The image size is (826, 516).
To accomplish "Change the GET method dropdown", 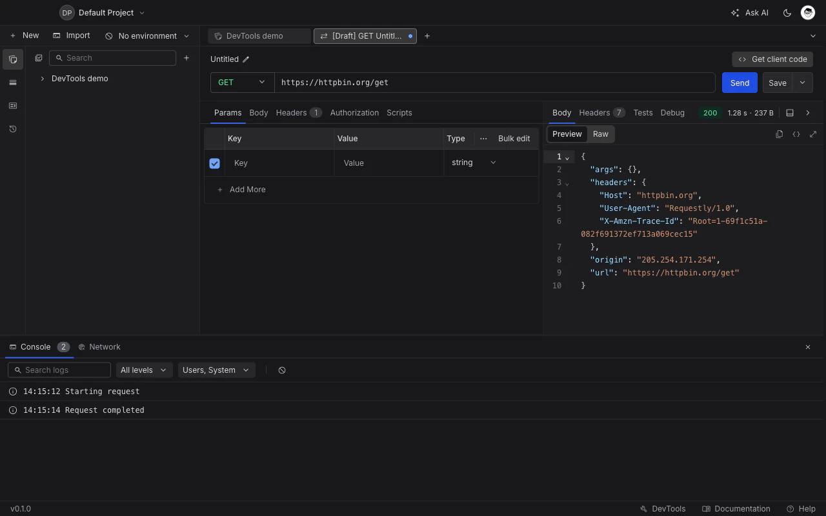I will click(242, 83).
